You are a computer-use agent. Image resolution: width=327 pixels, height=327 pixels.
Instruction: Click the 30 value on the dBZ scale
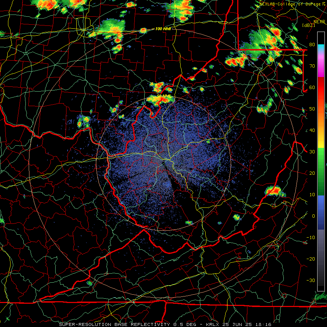[312, 152]
